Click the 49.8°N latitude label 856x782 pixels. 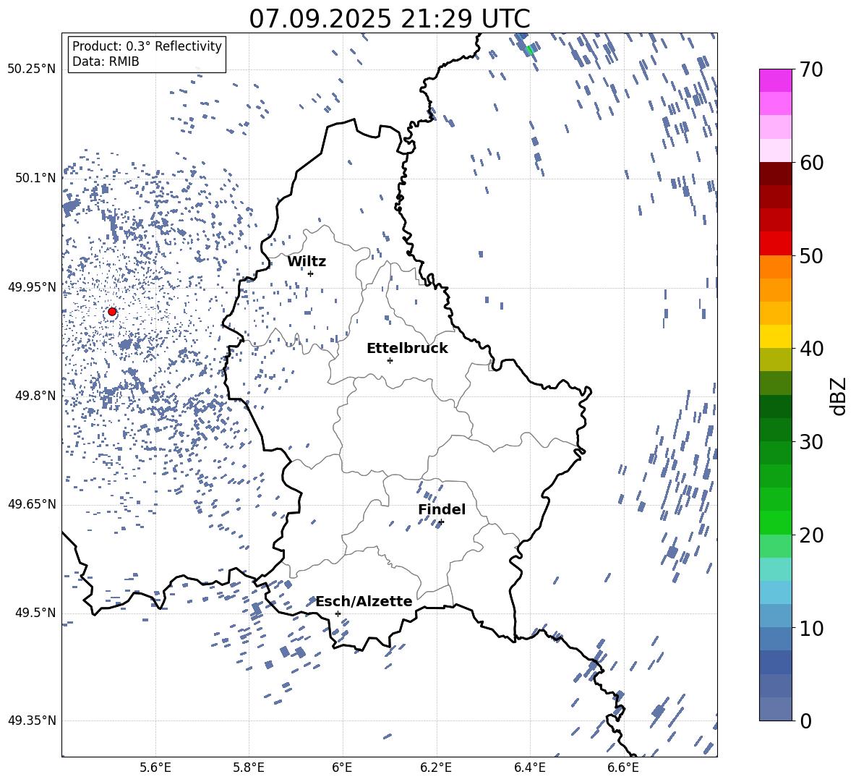(35, 396)
